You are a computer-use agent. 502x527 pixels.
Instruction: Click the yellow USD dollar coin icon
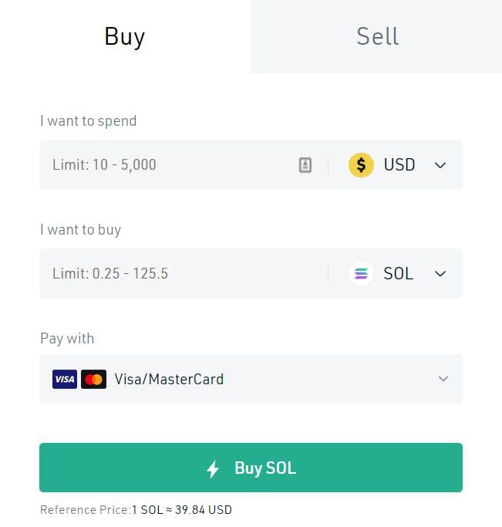[x=361, y=164]
